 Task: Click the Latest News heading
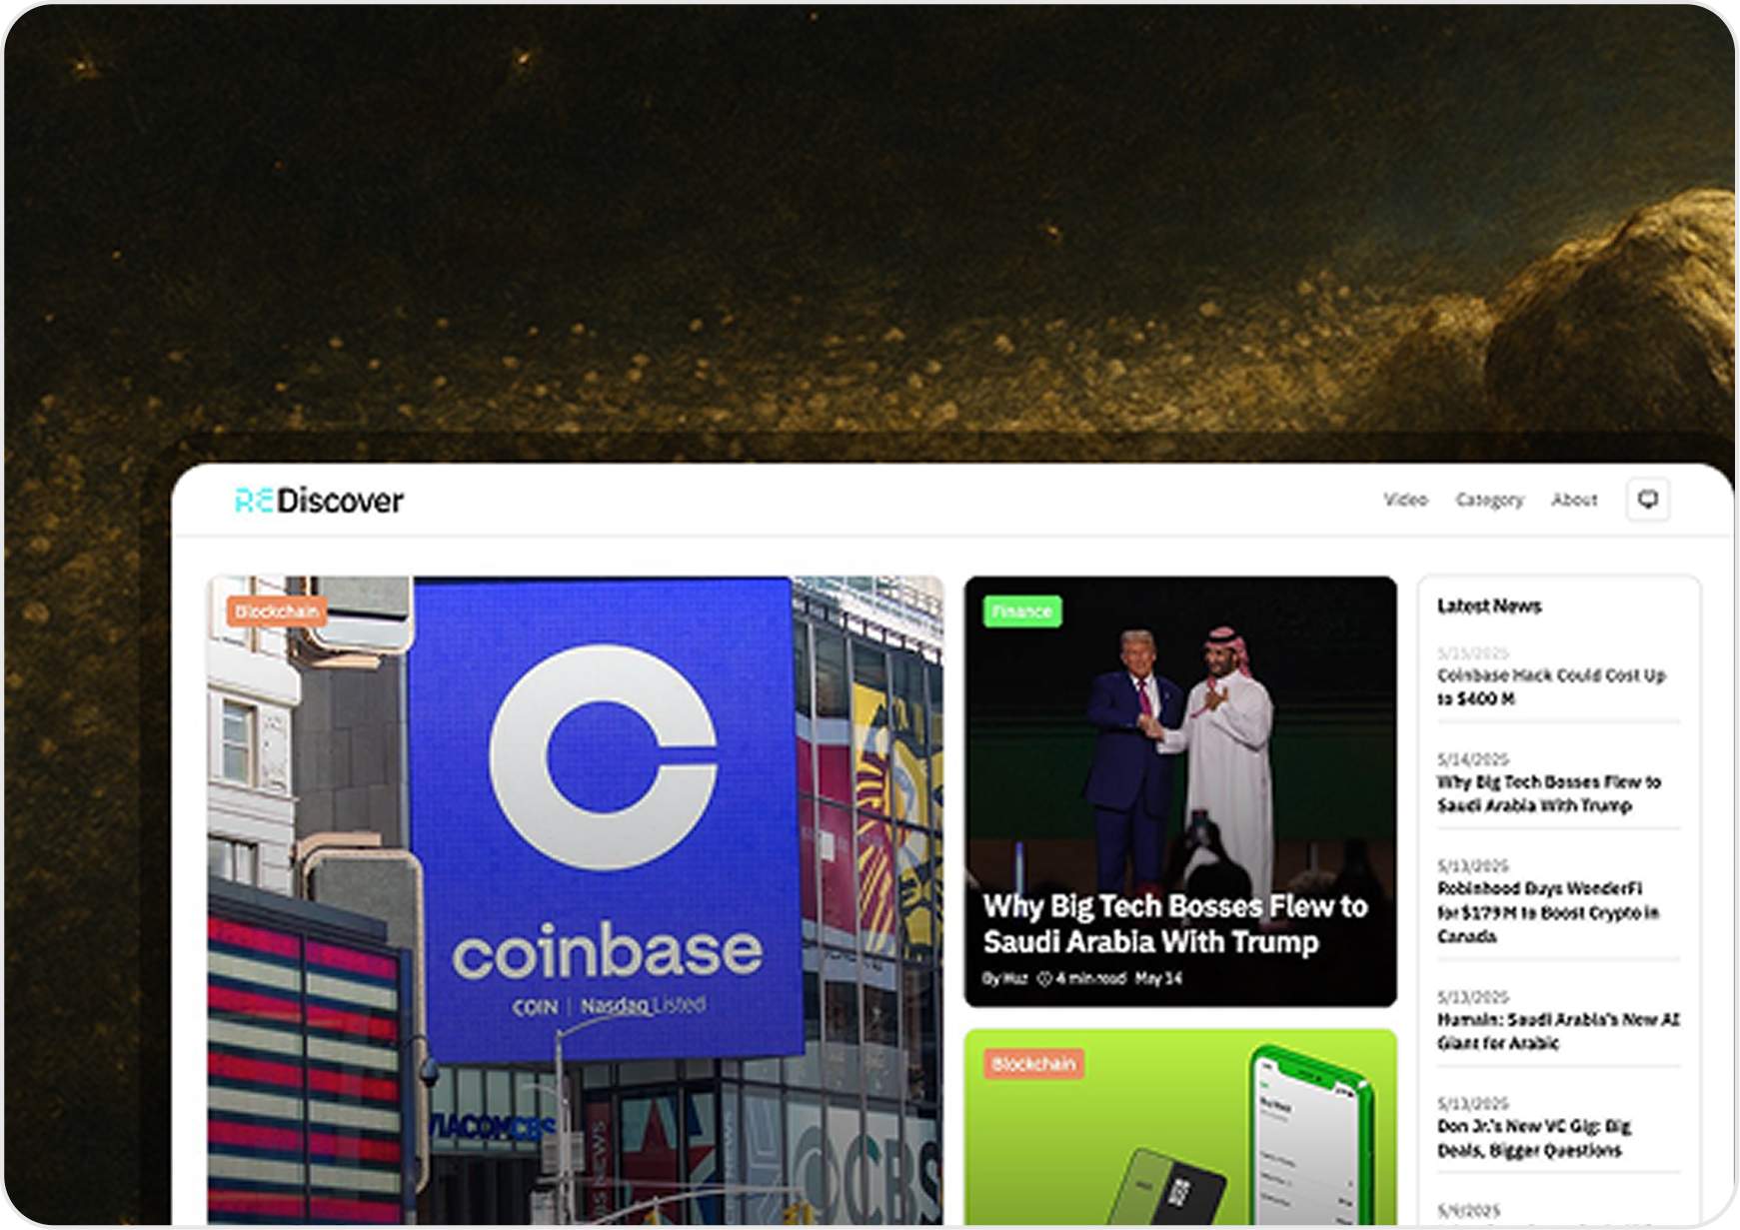[1489, 606]
